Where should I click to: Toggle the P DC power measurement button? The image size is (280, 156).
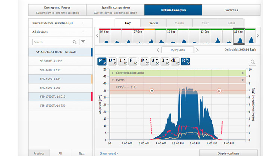point(144,61)
